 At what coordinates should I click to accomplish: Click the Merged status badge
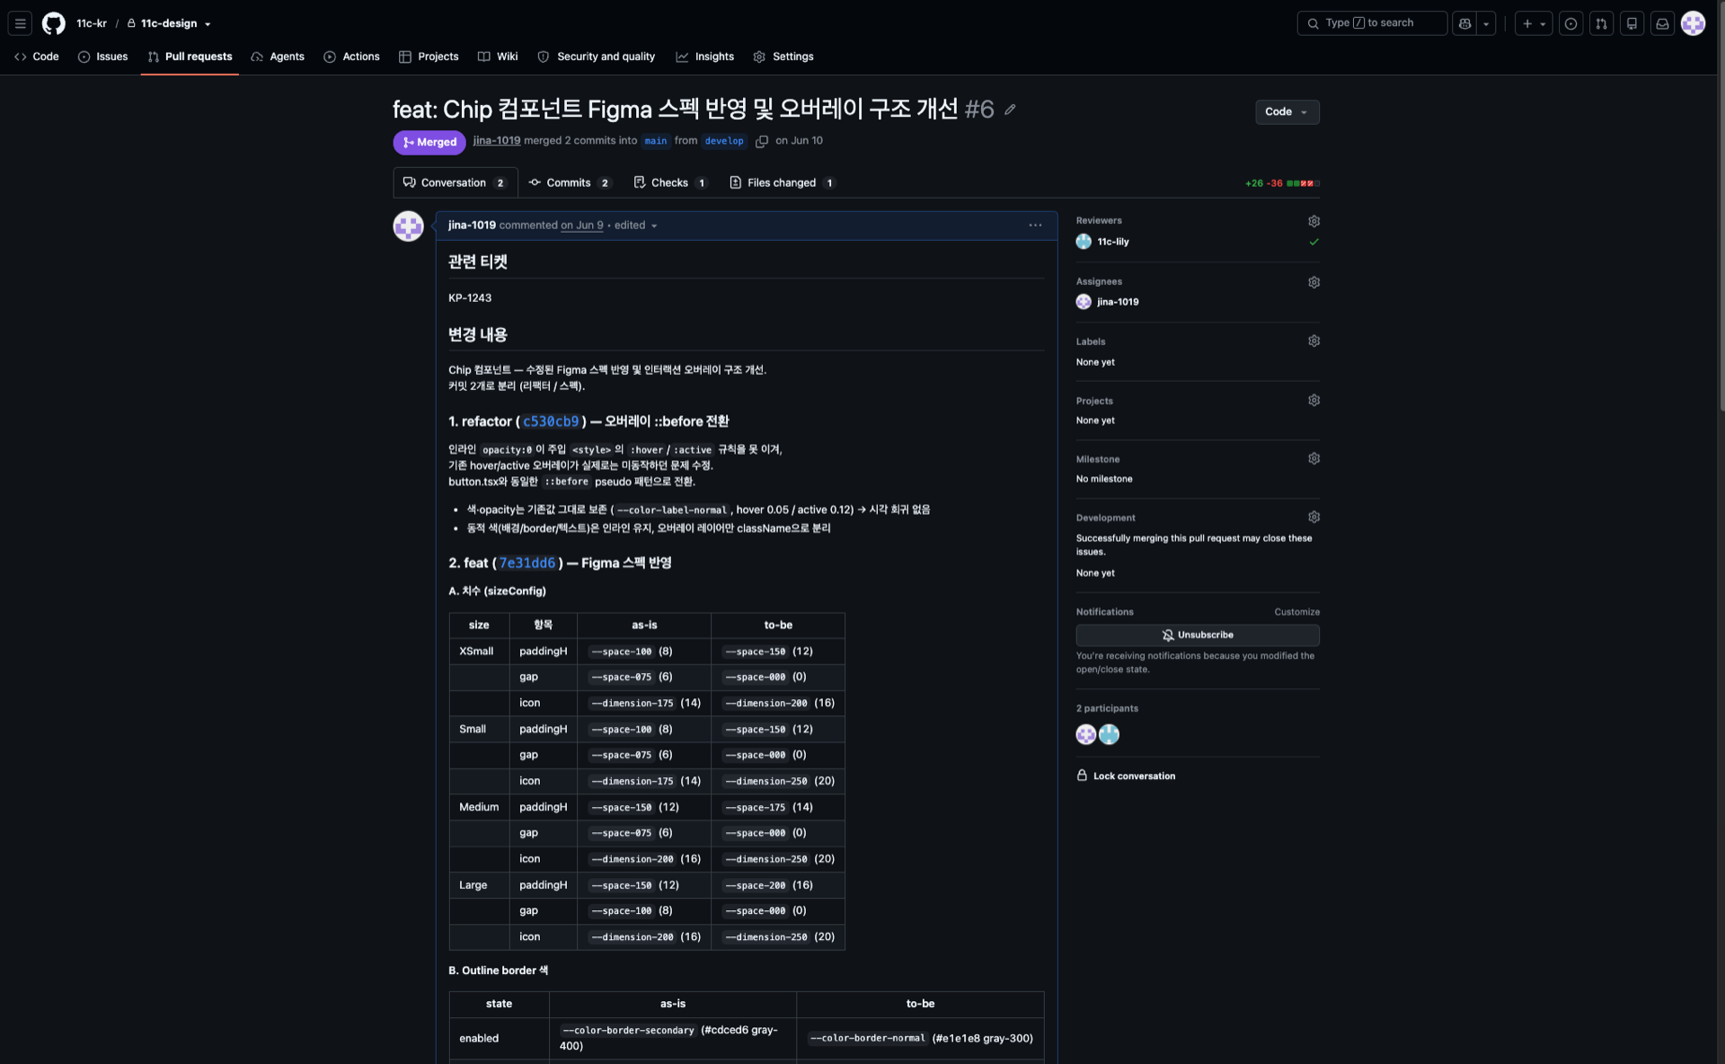click(429, 142)
